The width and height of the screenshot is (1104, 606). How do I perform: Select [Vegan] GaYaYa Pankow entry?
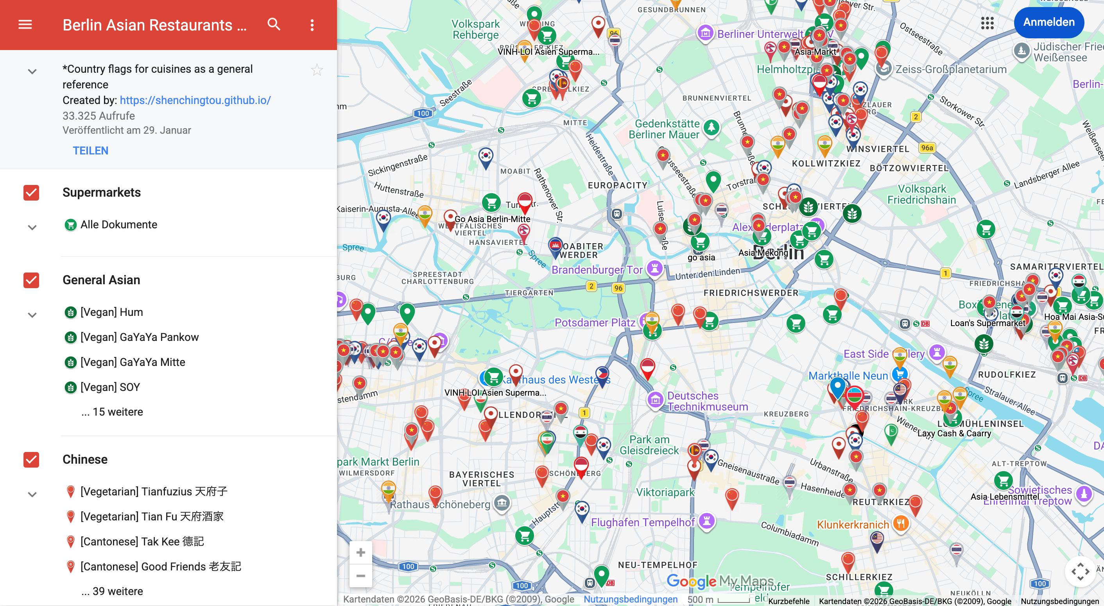(x=139, y=337)
